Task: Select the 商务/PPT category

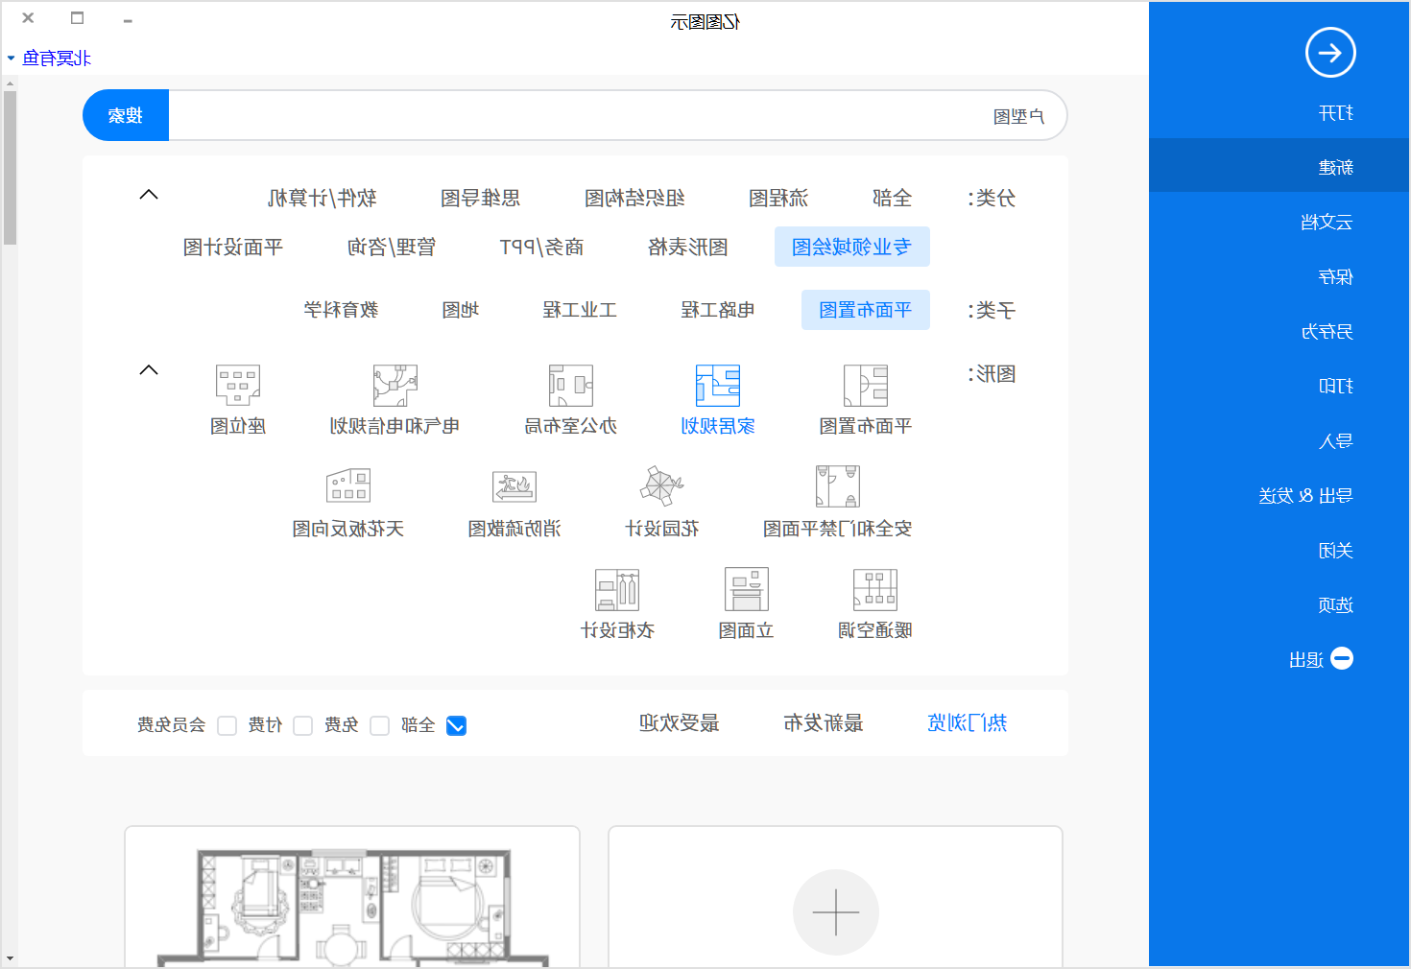Action: (541, 247)
